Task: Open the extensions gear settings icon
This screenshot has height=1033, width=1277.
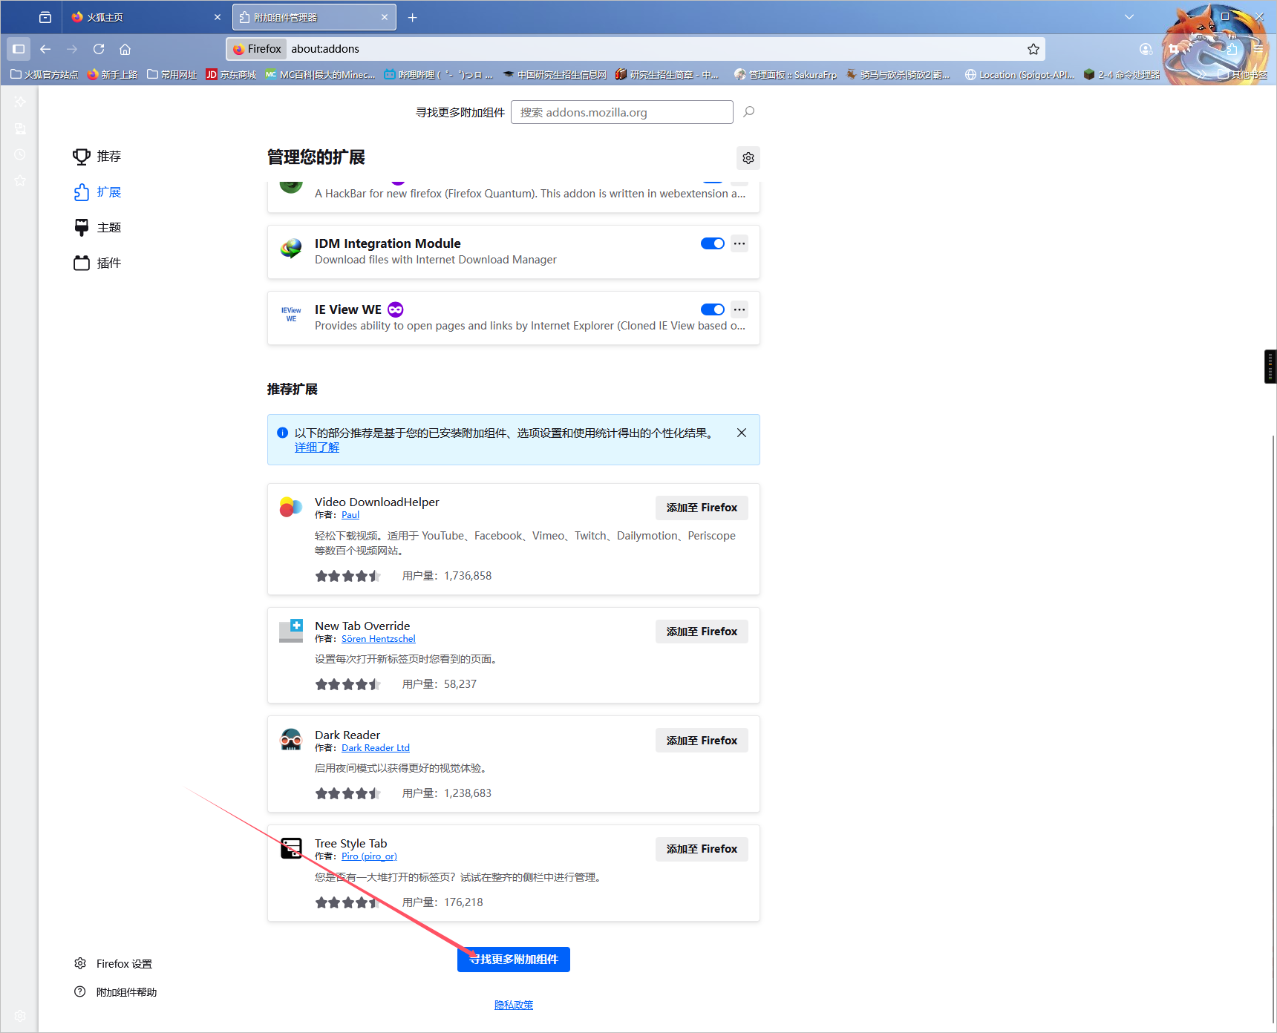Action: click(x=748, y=158)
